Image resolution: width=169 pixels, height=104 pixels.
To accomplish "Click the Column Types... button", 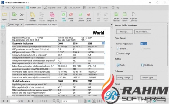I will pyautogui.click(x=148, y=78).
